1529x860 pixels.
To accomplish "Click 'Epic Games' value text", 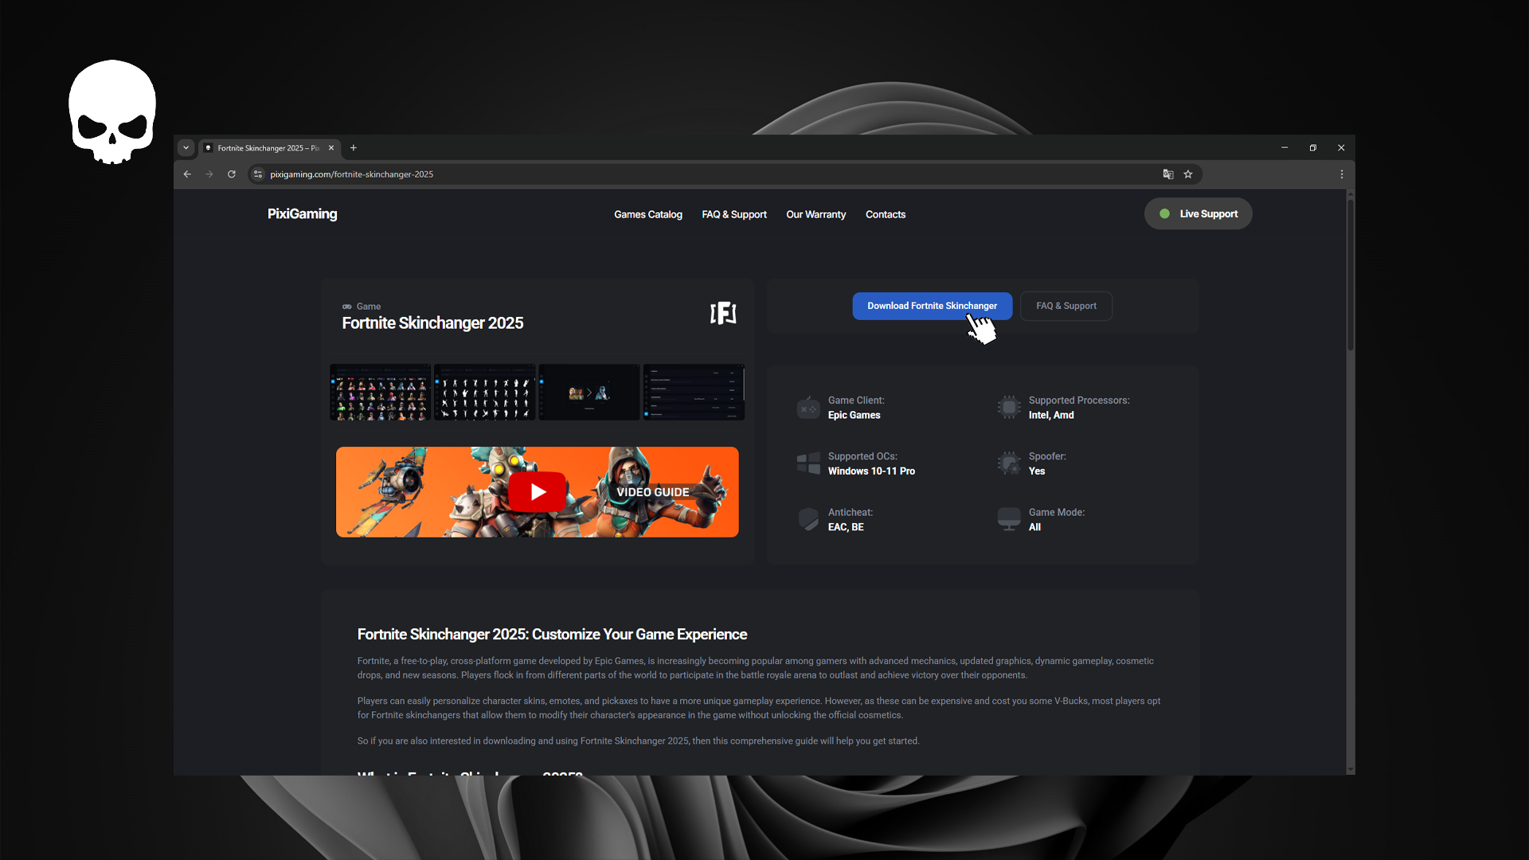I will (854, 416).
